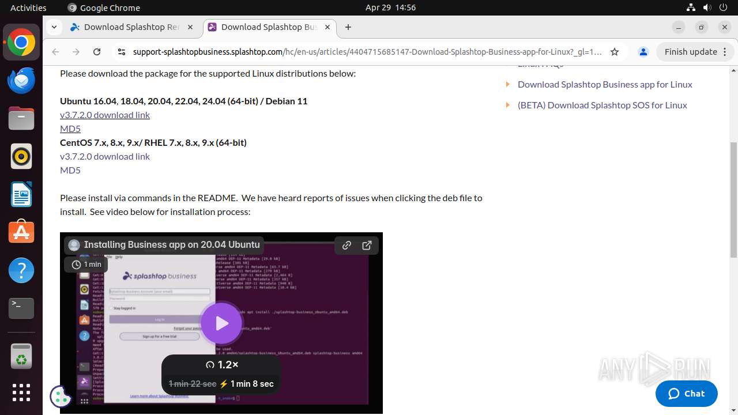The width and height of the screenshot is (738, 415).
Task: Open cookie preferences icon
Action: pos(61,396)
